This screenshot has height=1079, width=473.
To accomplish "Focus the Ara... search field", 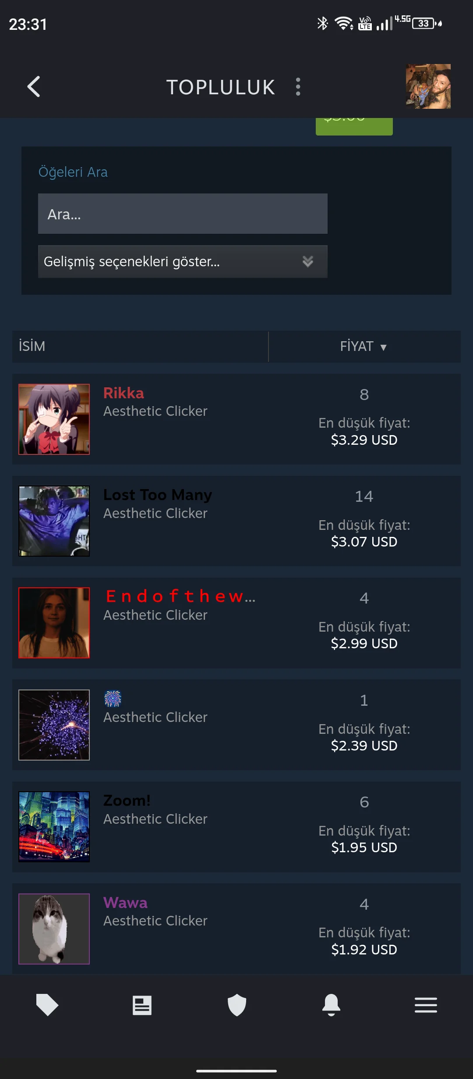I will pyautogui.click(x=183, y=214).
